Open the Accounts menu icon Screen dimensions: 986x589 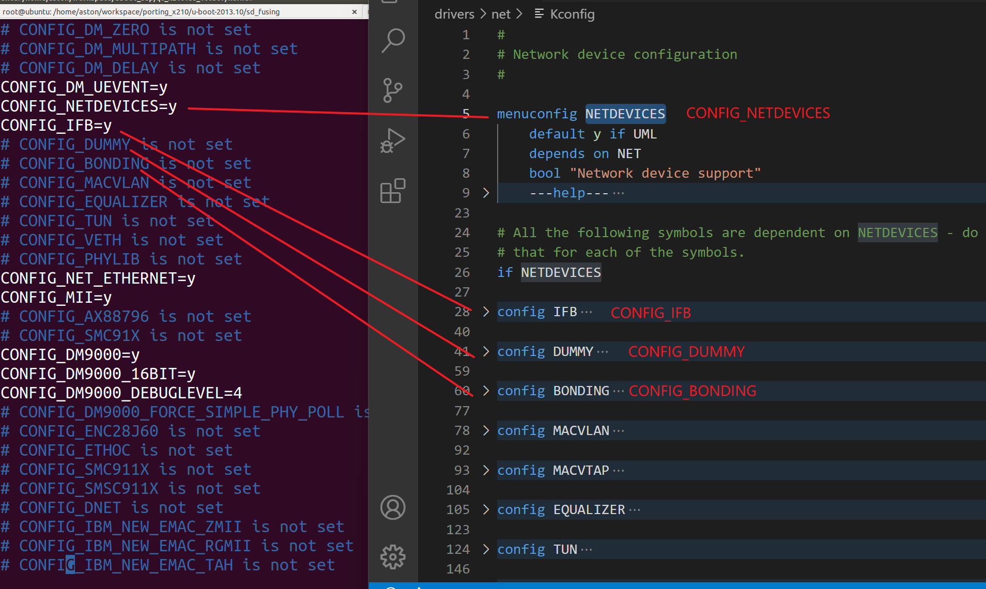coord(393,507)
